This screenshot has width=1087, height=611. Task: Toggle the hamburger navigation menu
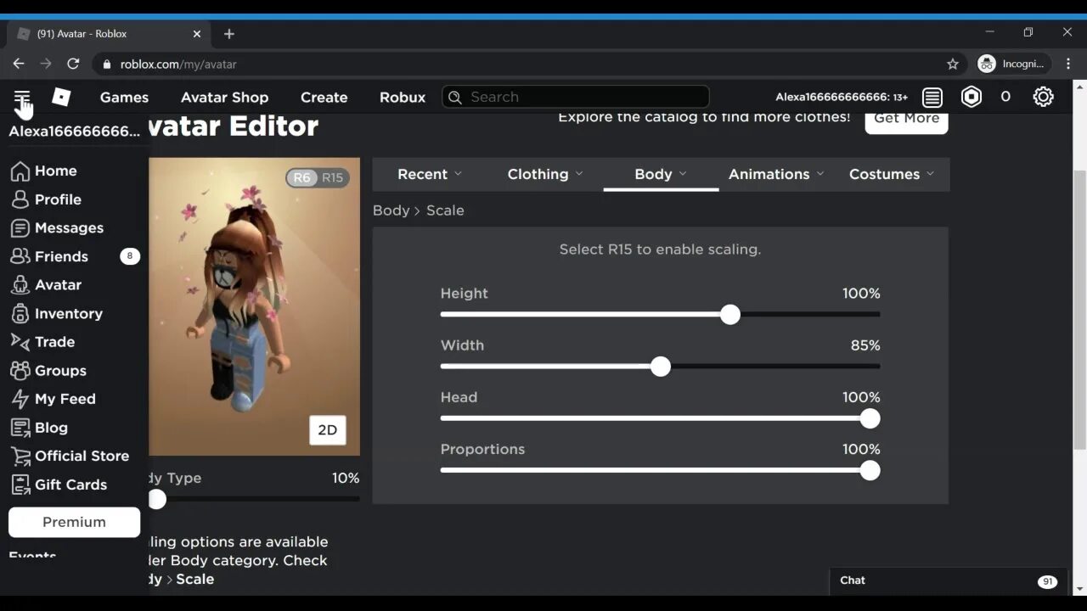click(x=22, y=97)
